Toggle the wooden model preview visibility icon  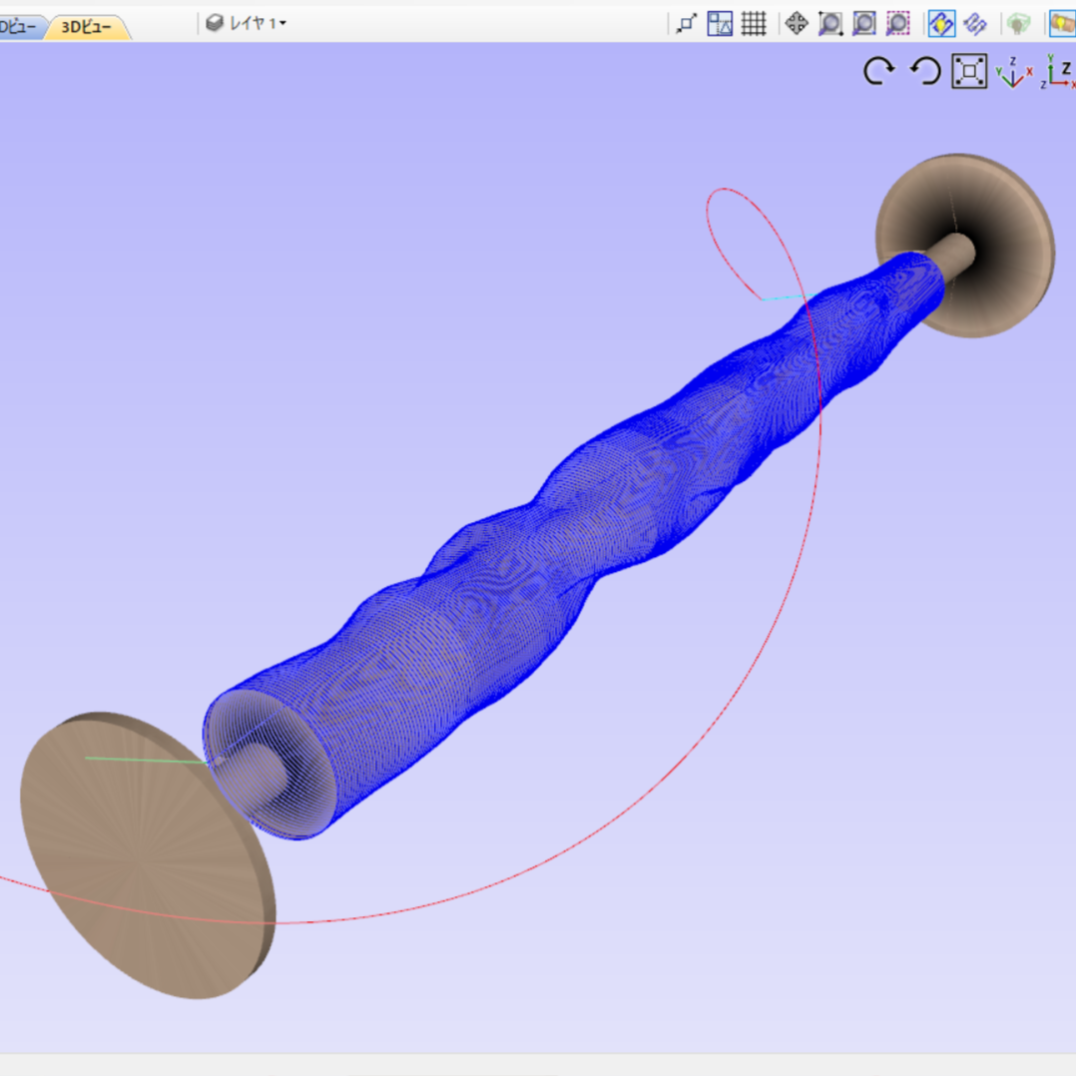click(1062, 24)
